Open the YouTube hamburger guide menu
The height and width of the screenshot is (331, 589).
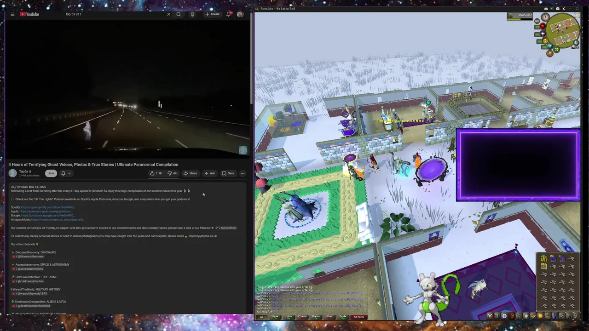click(x=12, y=14)
